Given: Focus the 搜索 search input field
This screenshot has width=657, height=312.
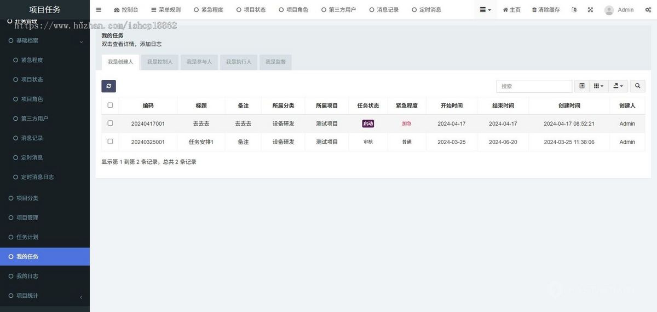Looking at the screenshot, I should 534,86.
